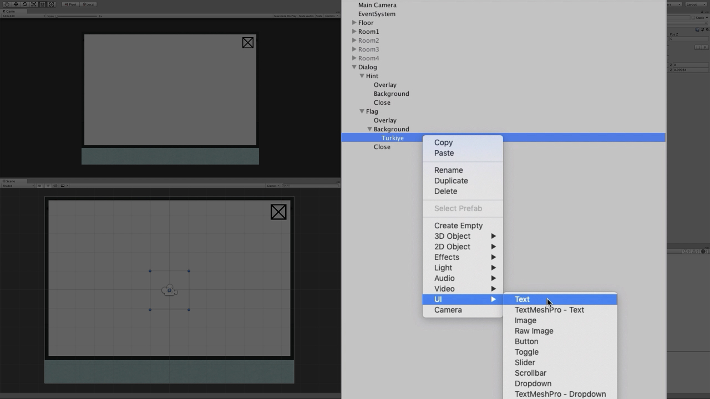Choose Text from the UI submenu

522,299
